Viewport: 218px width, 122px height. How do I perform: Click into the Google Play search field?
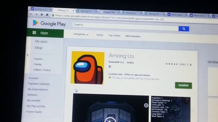(x=125, y=26)
